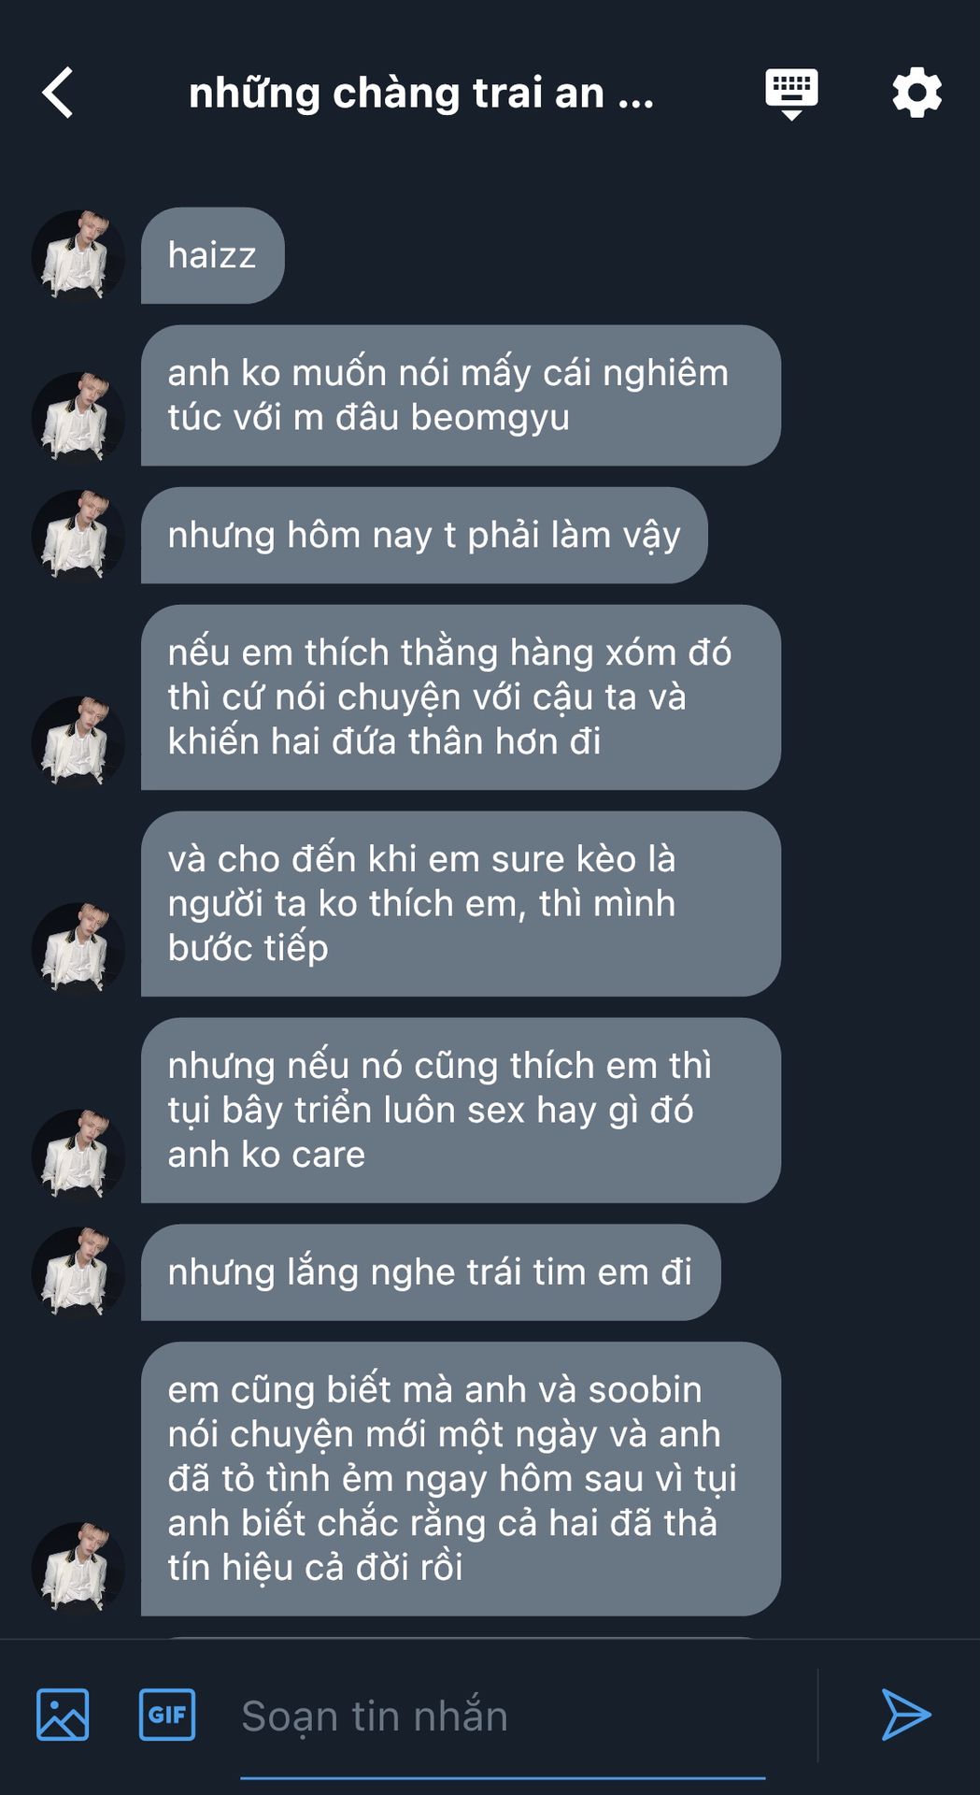Image resolution: width=980 pixels, height=1795 pixels.
Task: Select message 'anh ko muốn nói mấy cái nghiêm túc'
Action: pos(461,395)
